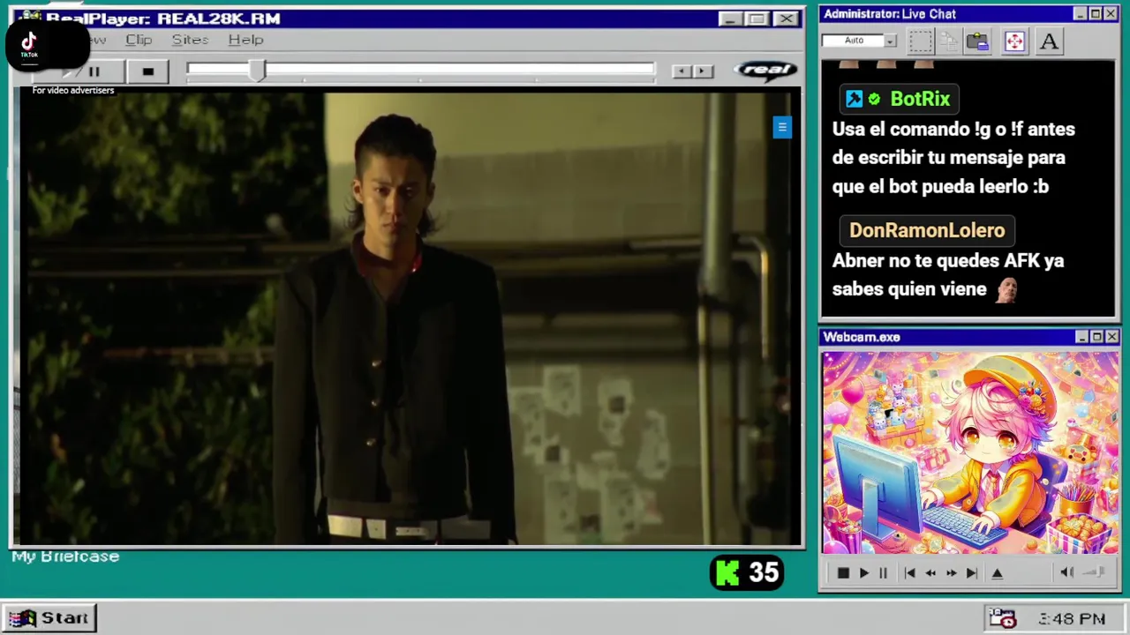Click the text 'A' font tool

coord(1049,41)
